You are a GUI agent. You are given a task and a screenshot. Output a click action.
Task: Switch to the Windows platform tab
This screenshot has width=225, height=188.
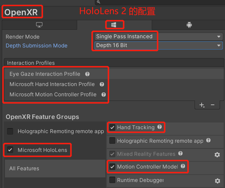[x=114, y=25]
